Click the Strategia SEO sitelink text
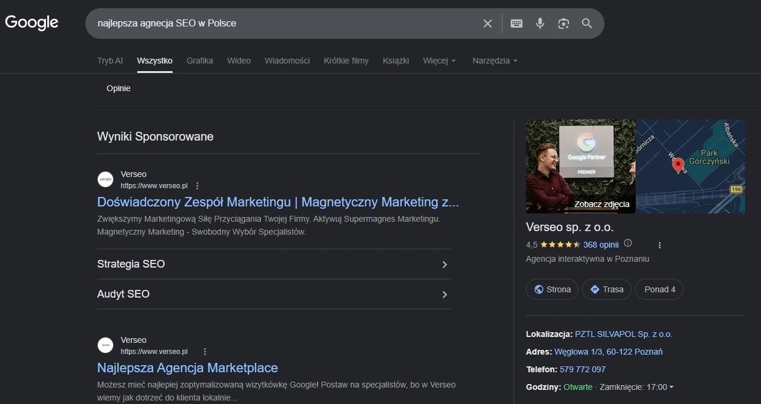Screen dimensions: 761x404 coord(131,264)
